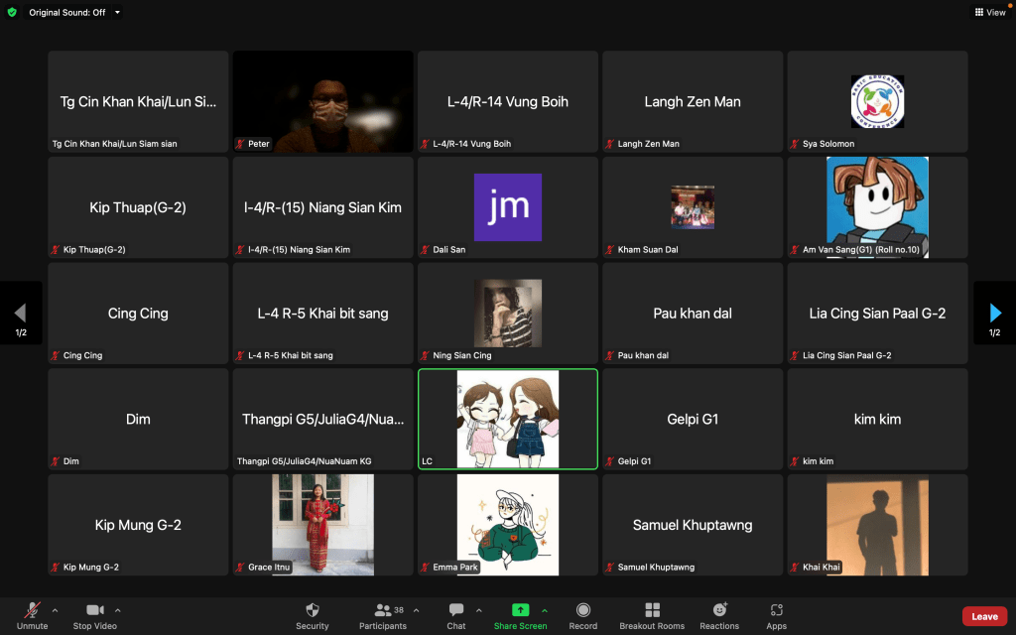This screenshot has width=1016, height=635.
Task: Click the green Share Screen icon
Action: (x=520, y=610)
